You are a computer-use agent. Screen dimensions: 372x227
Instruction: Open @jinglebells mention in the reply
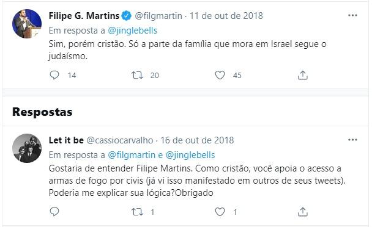(190, 155)
